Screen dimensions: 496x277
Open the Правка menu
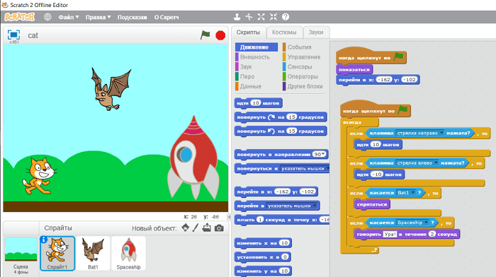point(98,18)
